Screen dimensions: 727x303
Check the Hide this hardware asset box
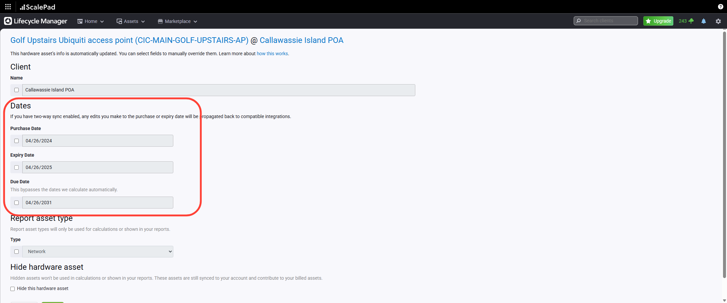pos(13,289)
